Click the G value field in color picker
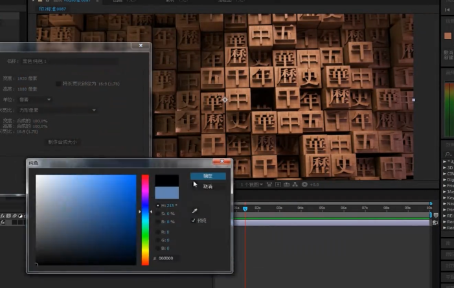Viewport: 454px width, 288px height. 168,240
